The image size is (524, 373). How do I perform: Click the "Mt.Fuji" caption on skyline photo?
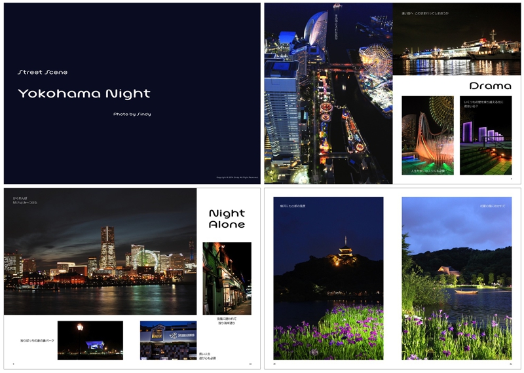pos(25,200)
